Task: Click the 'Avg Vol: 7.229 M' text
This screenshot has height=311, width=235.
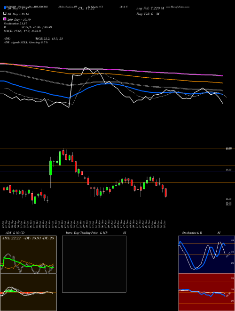Action: (x=150, y=8)
